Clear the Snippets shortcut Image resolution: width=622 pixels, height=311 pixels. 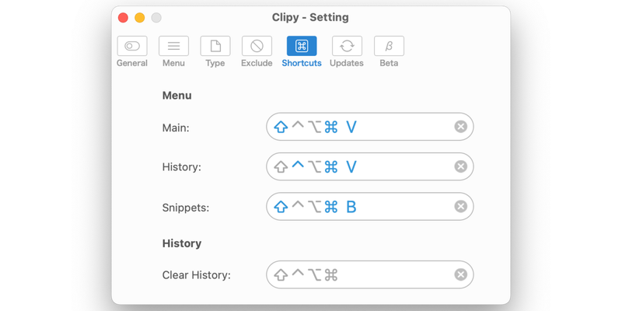tap(461, 206)
